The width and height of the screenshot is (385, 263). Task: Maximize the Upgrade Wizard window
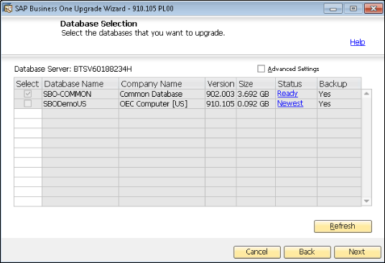[353, 9]
